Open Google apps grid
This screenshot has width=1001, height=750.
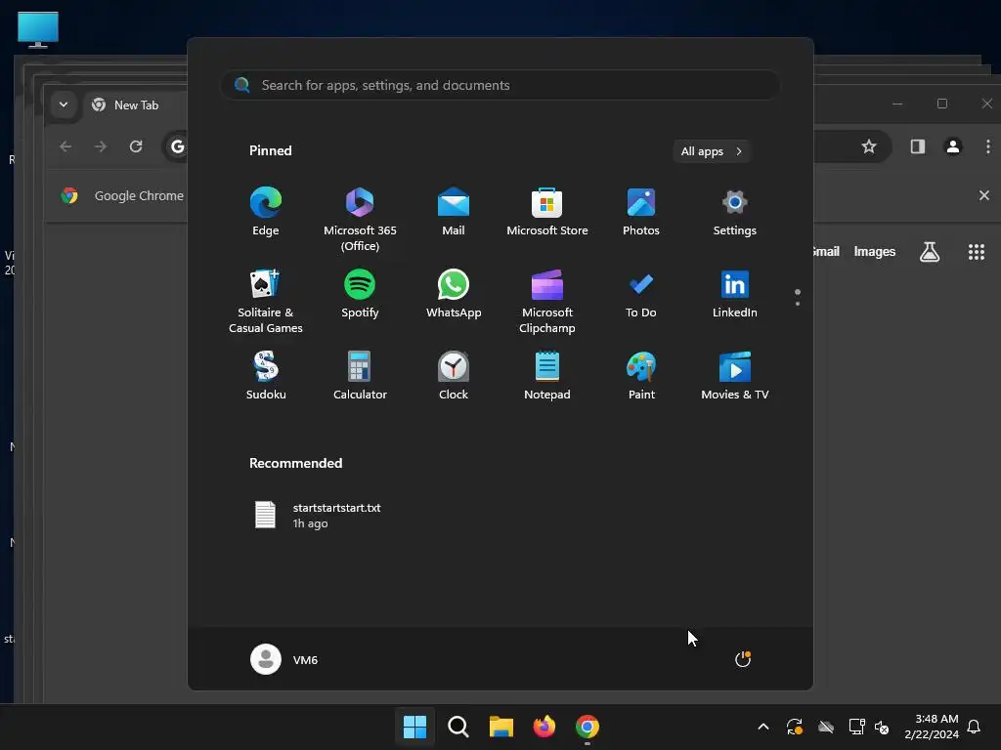coord(977,252)
